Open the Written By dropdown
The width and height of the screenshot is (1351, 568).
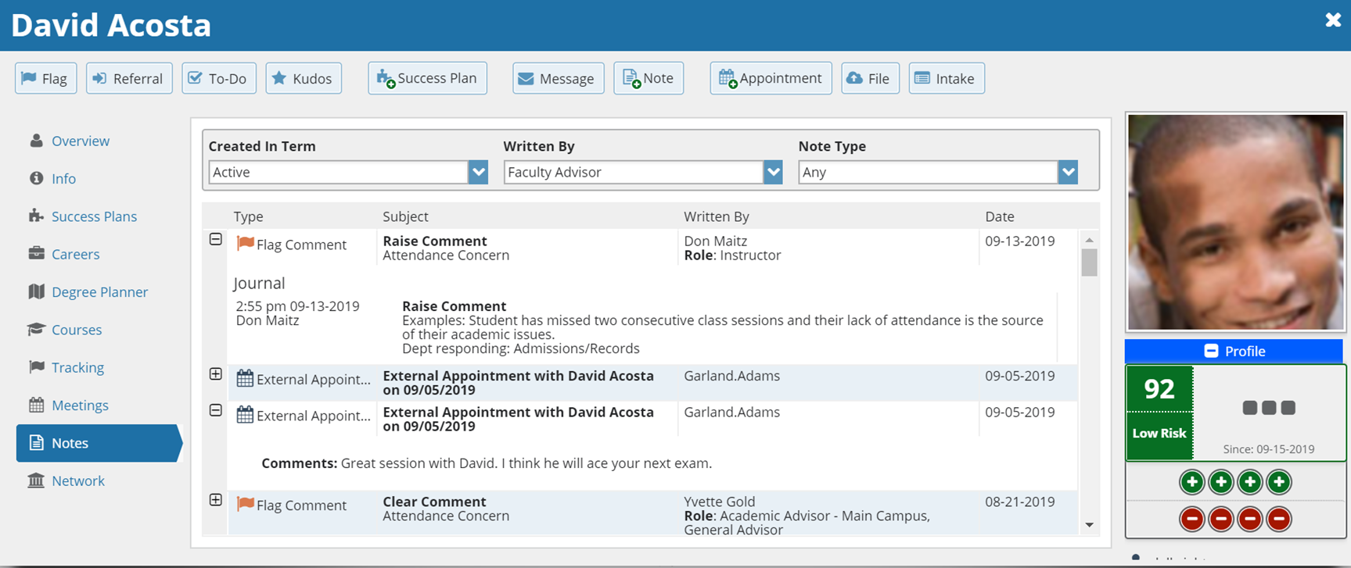[x=773, y=172]
